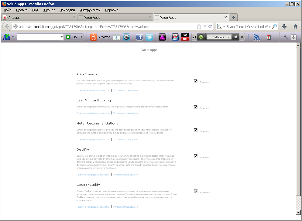Open the Справка menu

coord(112,10)
